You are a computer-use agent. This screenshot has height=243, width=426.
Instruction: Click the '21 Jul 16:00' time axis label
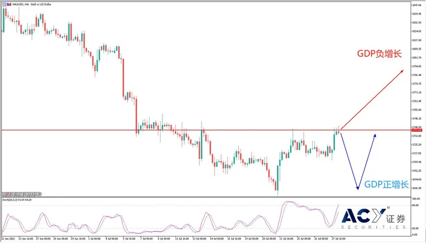coord(286,238)
